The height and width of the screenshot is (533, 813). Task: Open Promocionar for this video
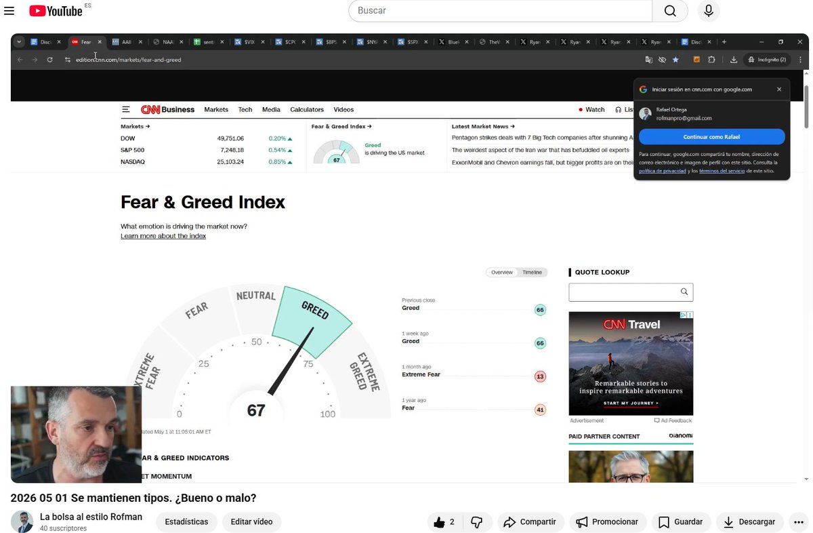click(x=608, y=522)
